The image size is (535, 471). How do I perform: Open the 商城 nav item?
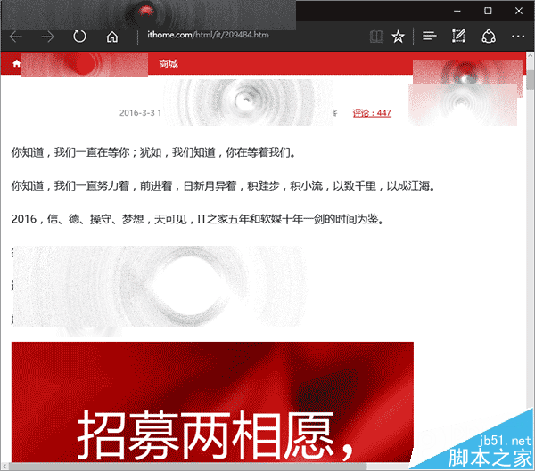(169, 64)
